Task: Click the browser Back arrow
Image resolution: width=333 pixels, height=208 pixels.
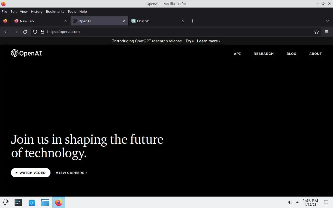Action: [x=6, y=32]
